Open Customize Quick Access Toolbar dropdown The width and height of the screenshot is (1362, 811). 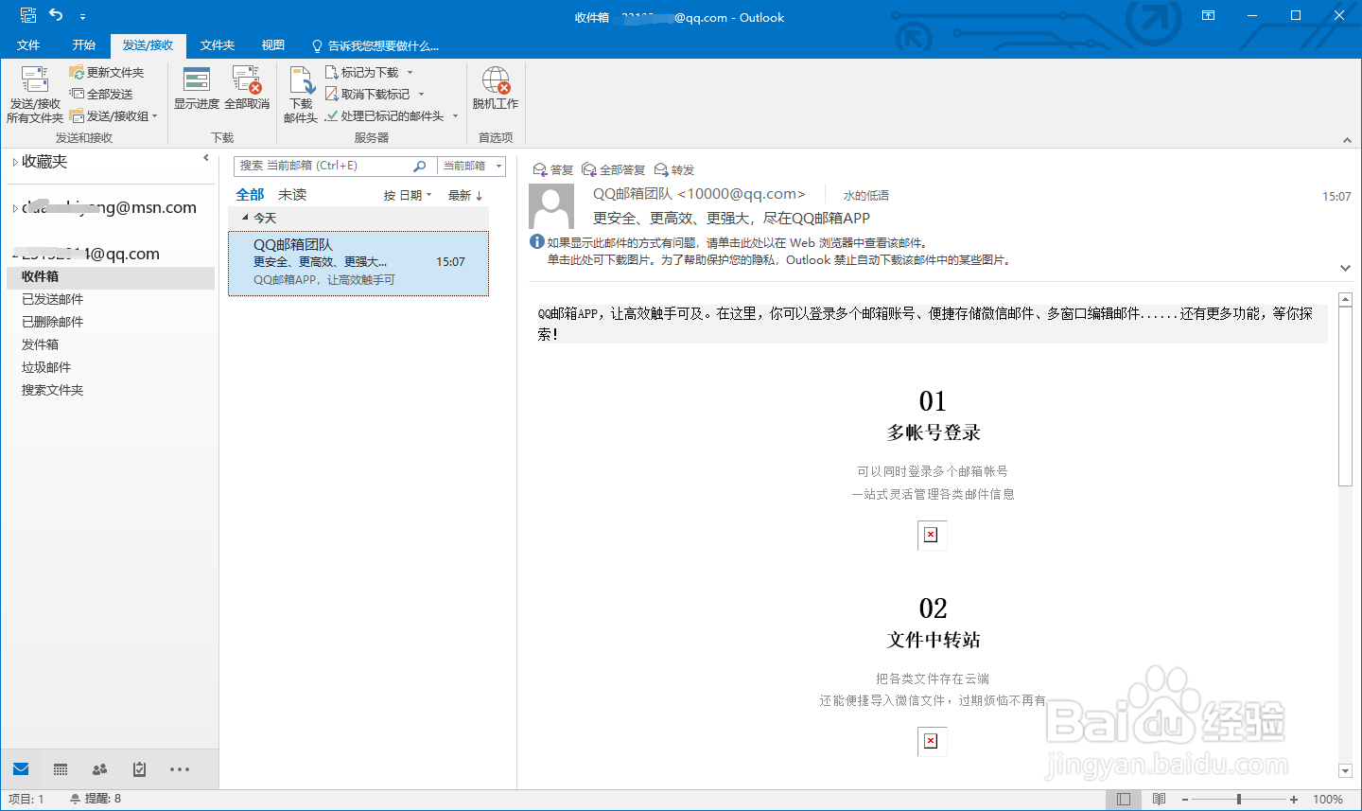point(82,16)
